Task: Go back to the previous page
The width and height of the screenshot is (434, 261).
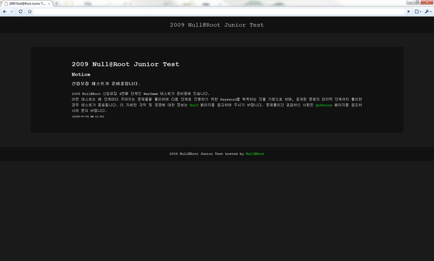Action: click(5, 12)
